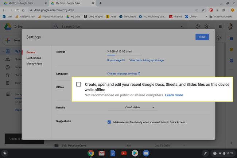237x158 pixels.
Task: Click the storage usage progress bar
Action: point(124,55)
